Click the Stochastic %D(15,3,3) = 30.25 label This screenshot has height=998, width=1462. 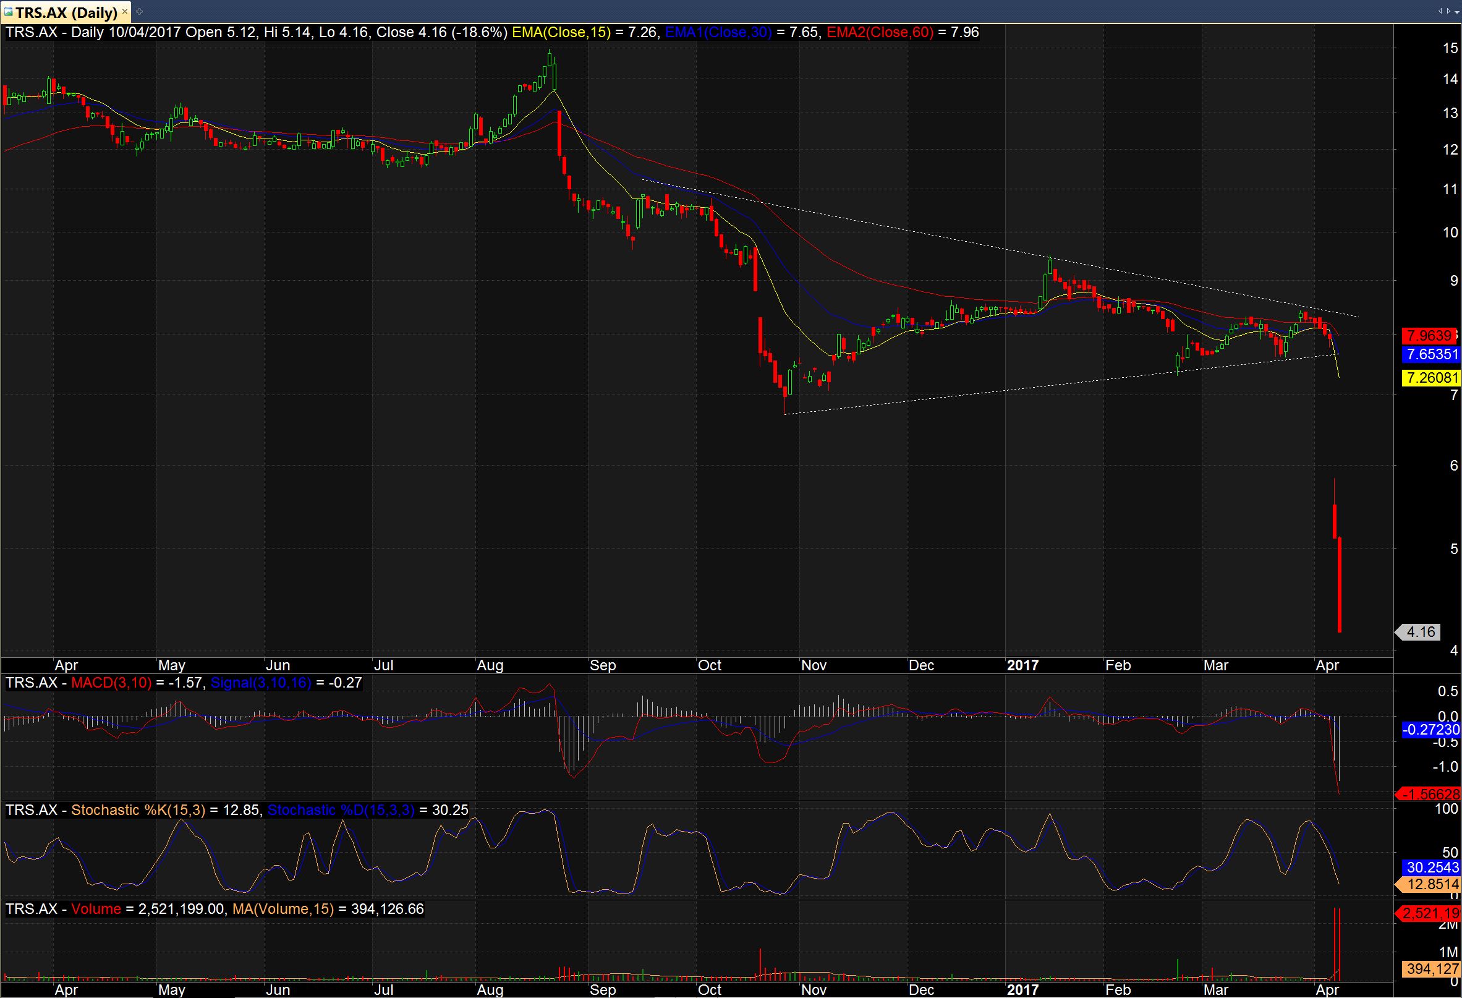click(368, 810)
